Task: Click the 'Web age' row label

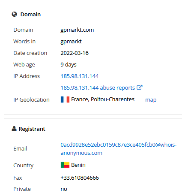Action: (x=24, y=65)
